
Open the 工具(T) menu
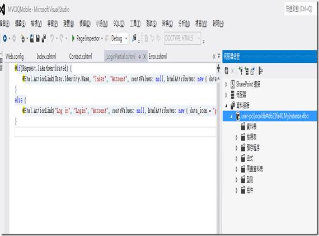pos(135,24)
